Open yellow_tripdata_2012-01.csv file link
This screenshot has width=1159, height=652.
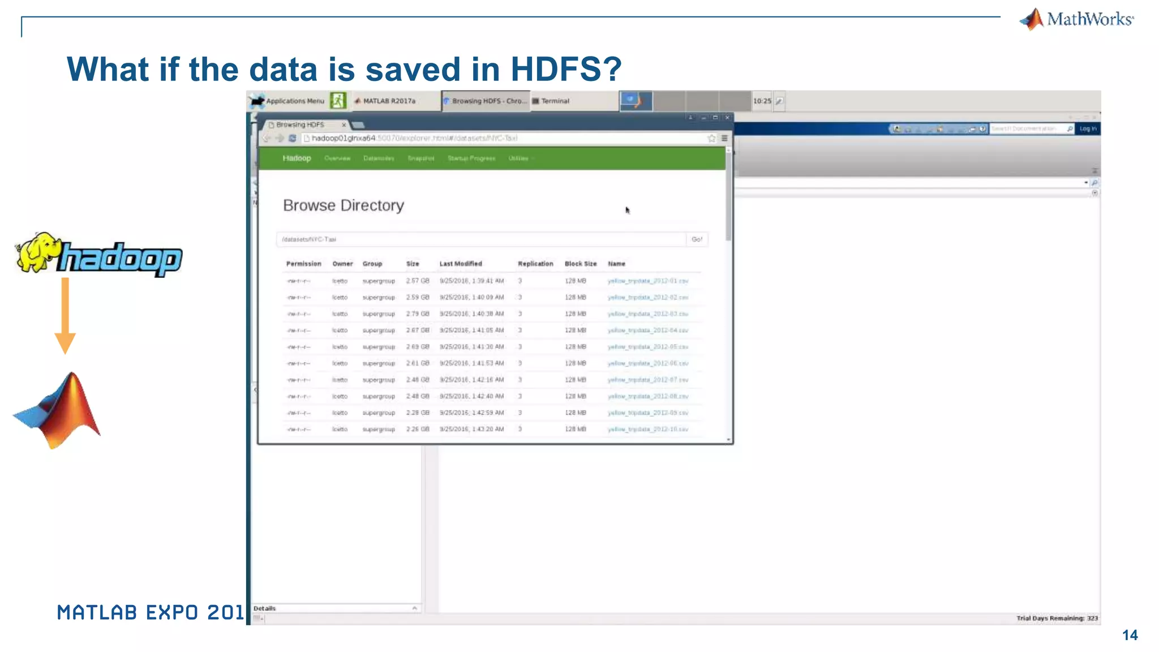[647, 281]
